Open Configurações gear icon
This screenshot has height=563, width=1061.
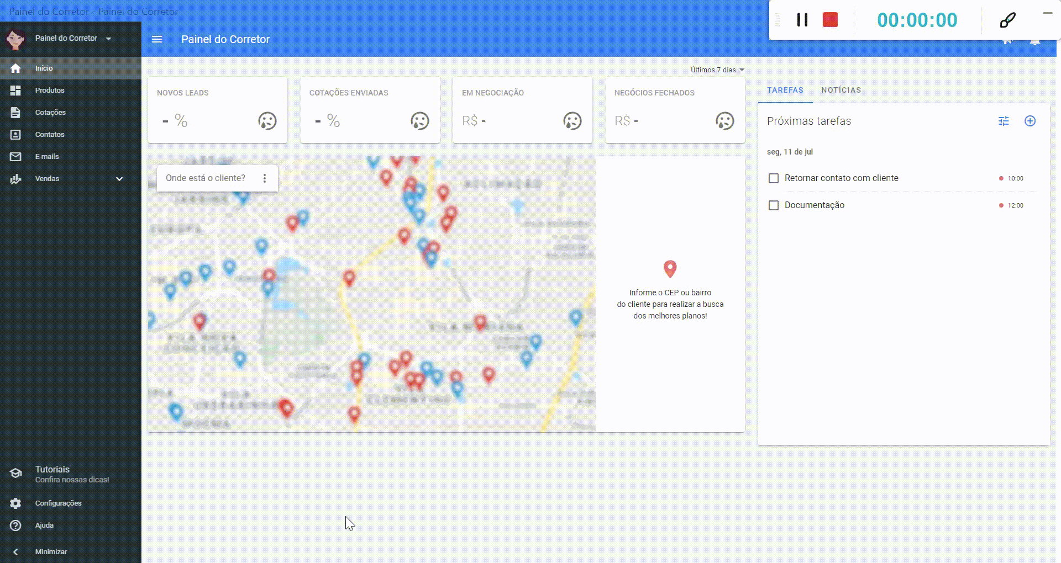[x=15, y=503]
